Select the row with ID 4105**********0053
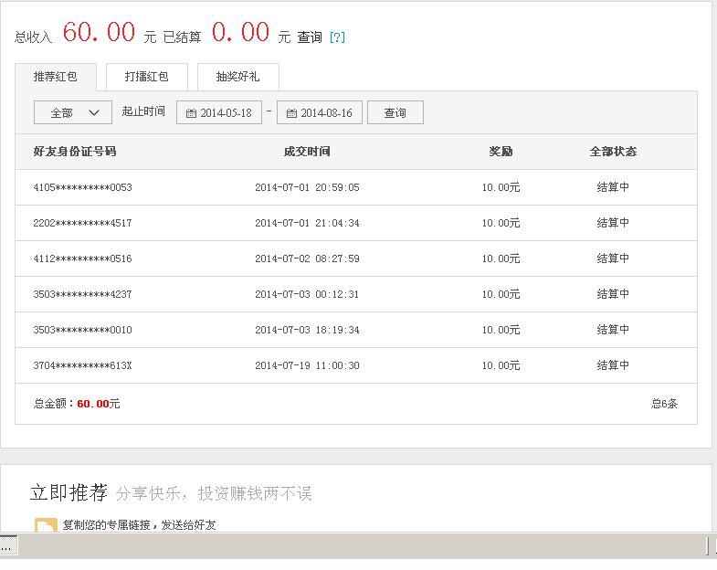Image resolution: width=717 pixels, height=570 pixels. tap(82, 187)
